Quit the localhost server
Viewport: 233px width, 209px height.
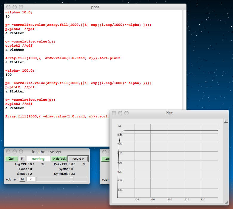(x=12, y=159)
